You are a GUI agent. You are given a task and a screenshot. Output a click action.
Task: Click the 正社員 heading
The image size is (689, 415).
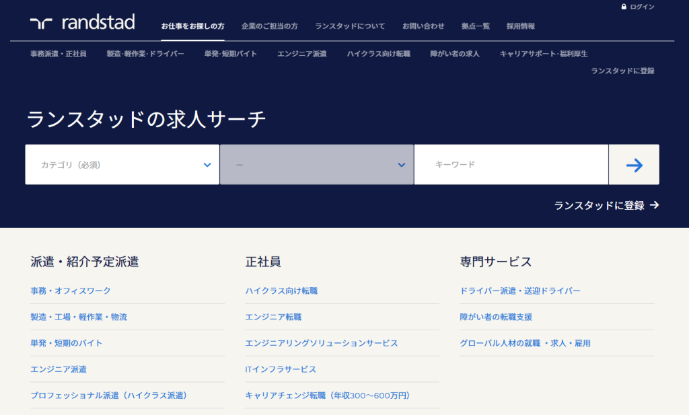click(x=263, y=262)
